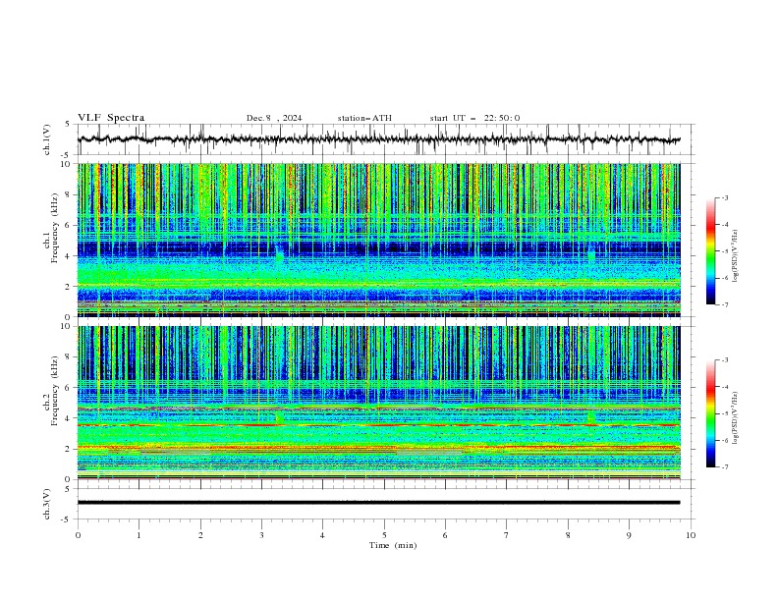Click the "5" tick on ch.1(V) axis
The image size is (778, 601).
click(x=68, y=125)
